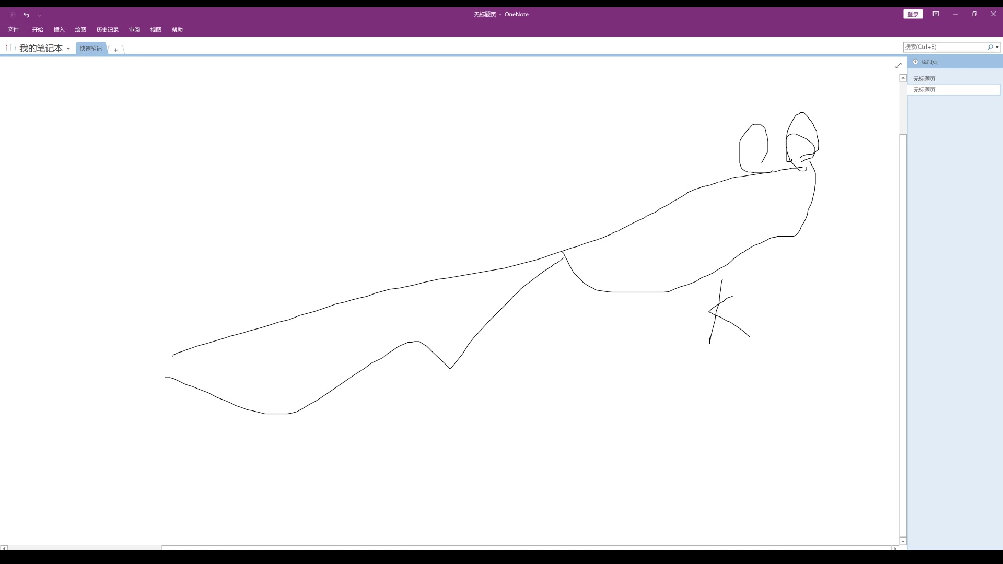Click 添加页 to add a page
This screenshot has width=1003, height=564.
[x=929, y=62]
